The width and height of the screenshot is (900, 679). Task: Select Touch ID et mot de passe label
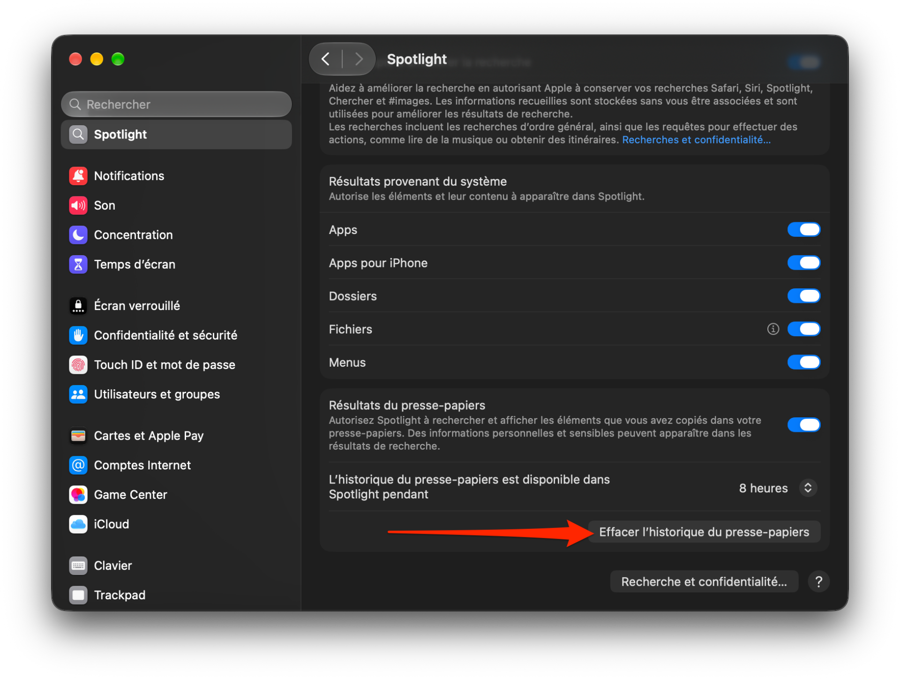point(165,365)
